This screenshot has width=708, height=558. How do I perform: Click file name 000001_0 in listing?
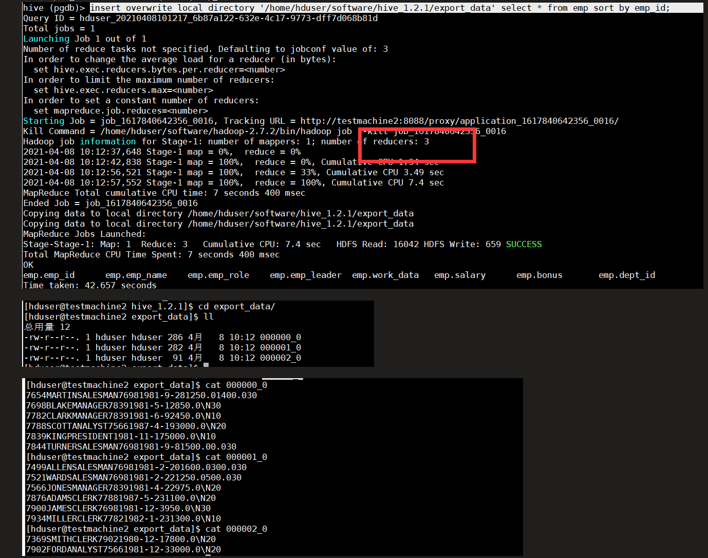281,347
